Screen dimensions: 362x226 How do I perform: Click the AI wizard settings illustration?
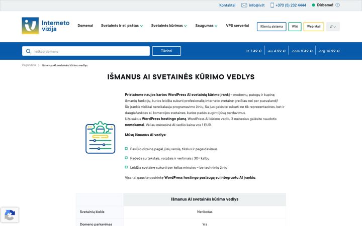[x=100, y=138]
